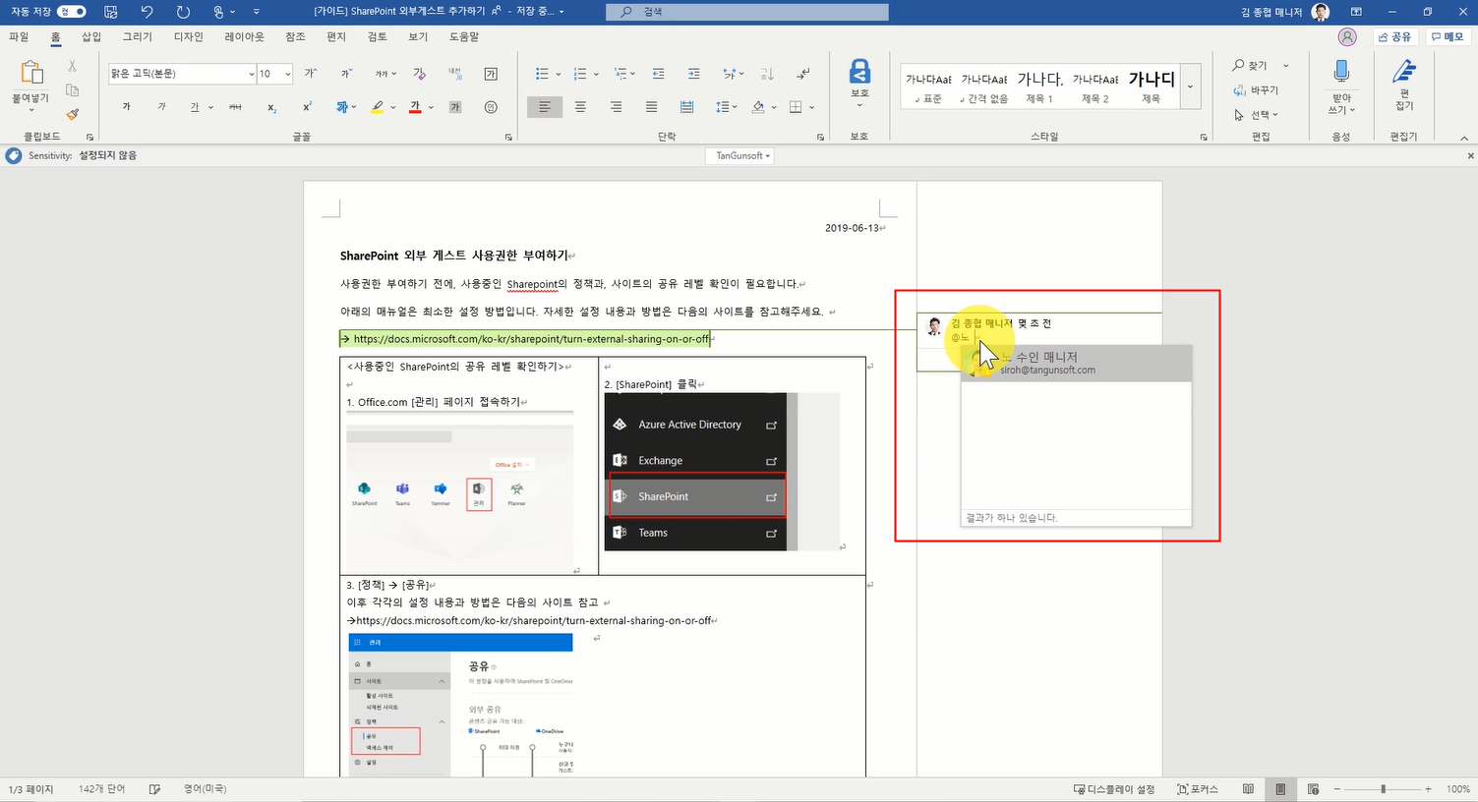Click the Decrease indent icon
The width and height of the screenshot is (1478, 802).
pyautogui.click(x=658, y=74)
